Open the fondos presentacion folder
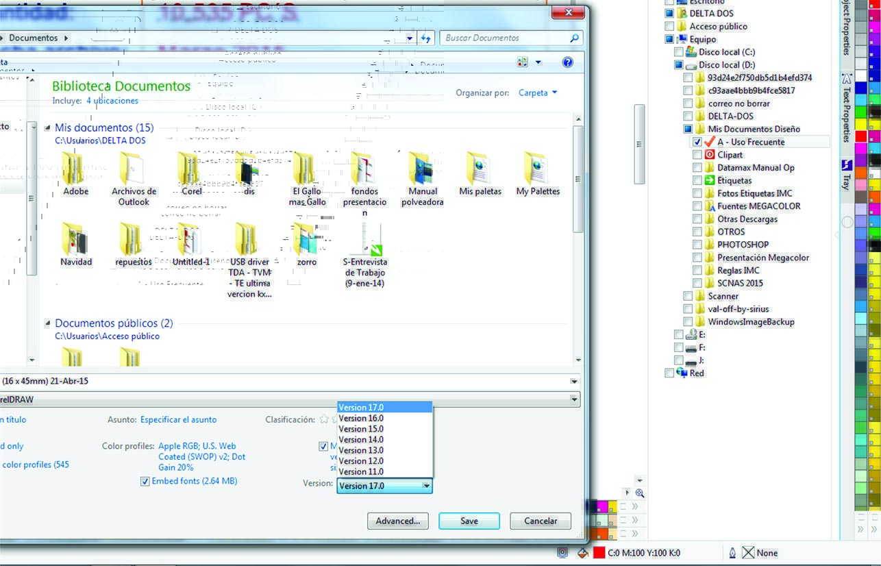881x566 pixels. coord(365,184)
